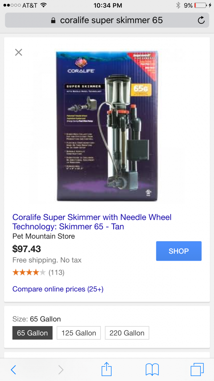Screen dimensions: 214x381
Task: Select the 125 Gallon size option
Action: coord(79,333)
